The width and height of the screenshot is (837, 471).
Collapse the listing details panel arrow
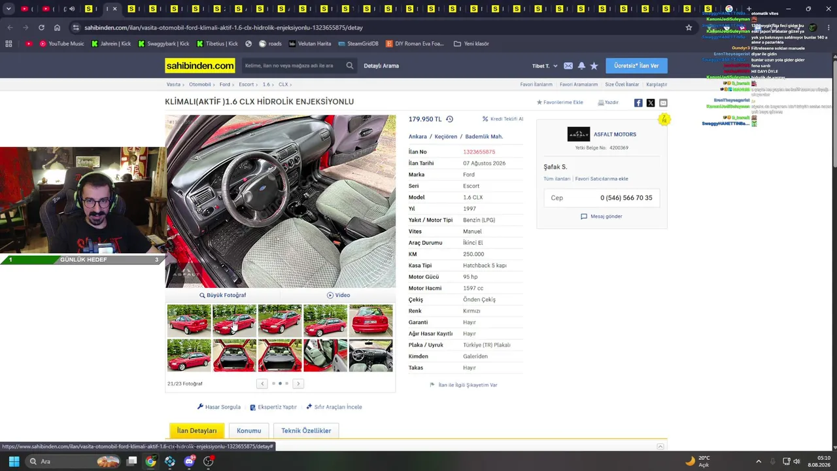click(660, 446)
